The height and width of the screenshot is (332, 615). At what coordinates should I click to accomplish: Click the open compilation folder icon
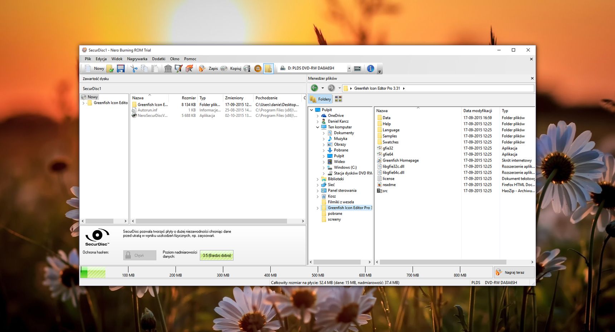[x=110, y=68]
